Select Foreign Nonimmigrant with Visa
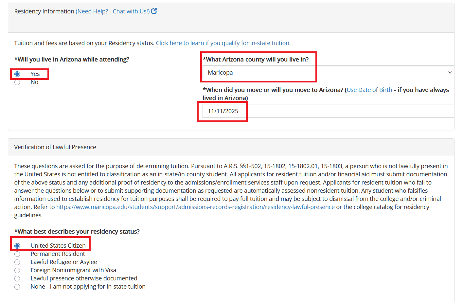This screenshot has width=463, height=302. click(x=17, y=271)
